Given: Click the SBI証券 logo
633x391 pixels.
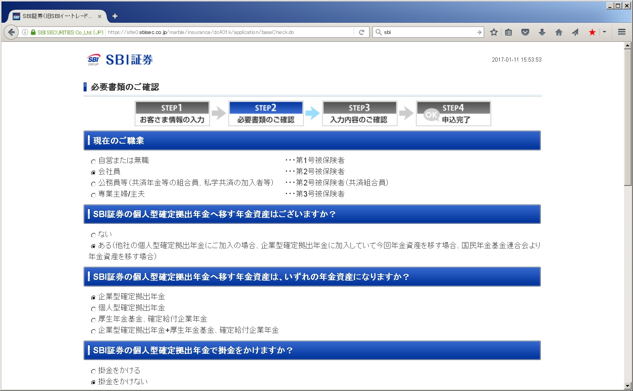Looking at the screenshot, I should click(x=120, y=60).
